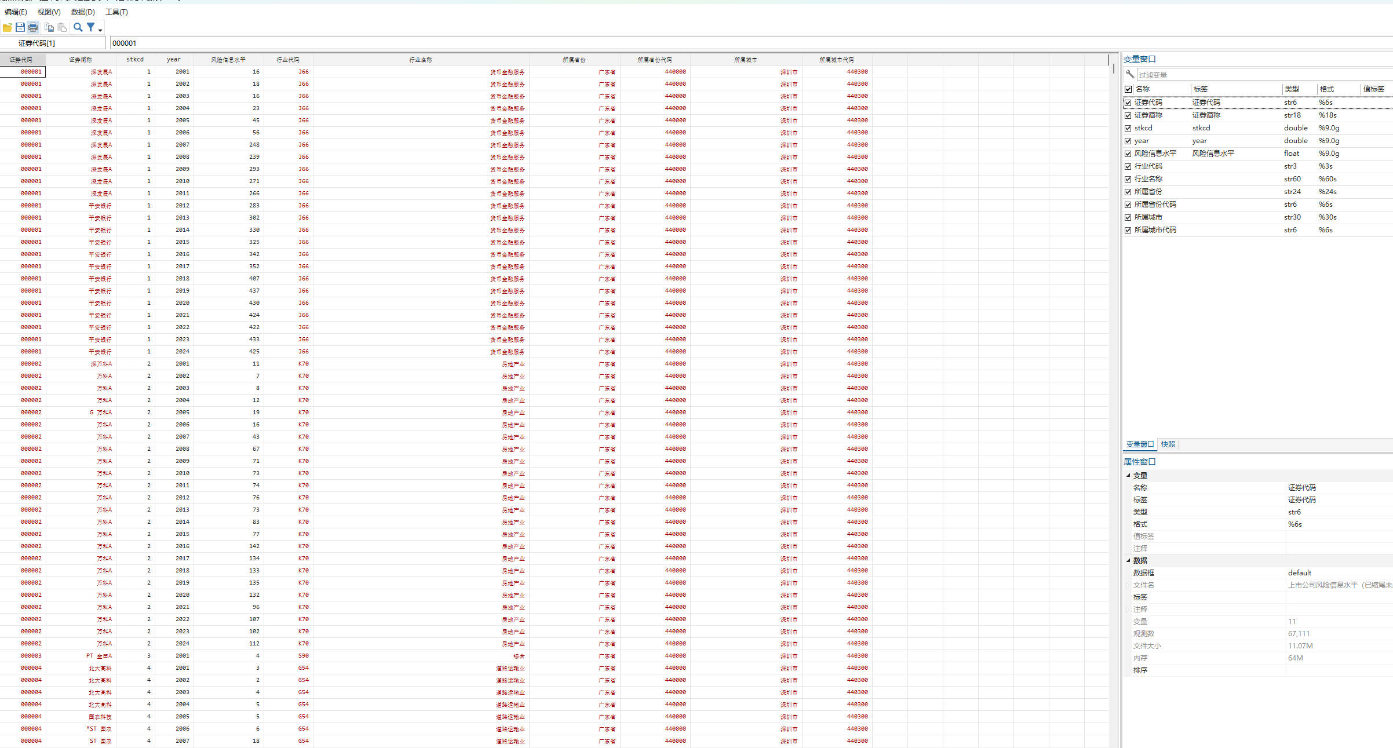Switch to the 快照 tab
The image size is (1393, 748).
[1168, 444]
